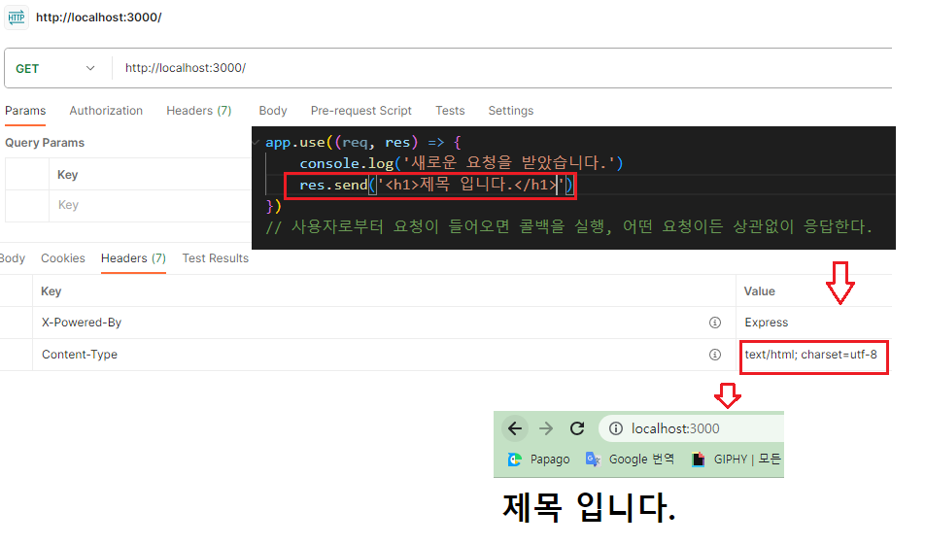Click the http://localhost:3000/ request title
This screenshot has width=925, height=545.
click(98, 17)
